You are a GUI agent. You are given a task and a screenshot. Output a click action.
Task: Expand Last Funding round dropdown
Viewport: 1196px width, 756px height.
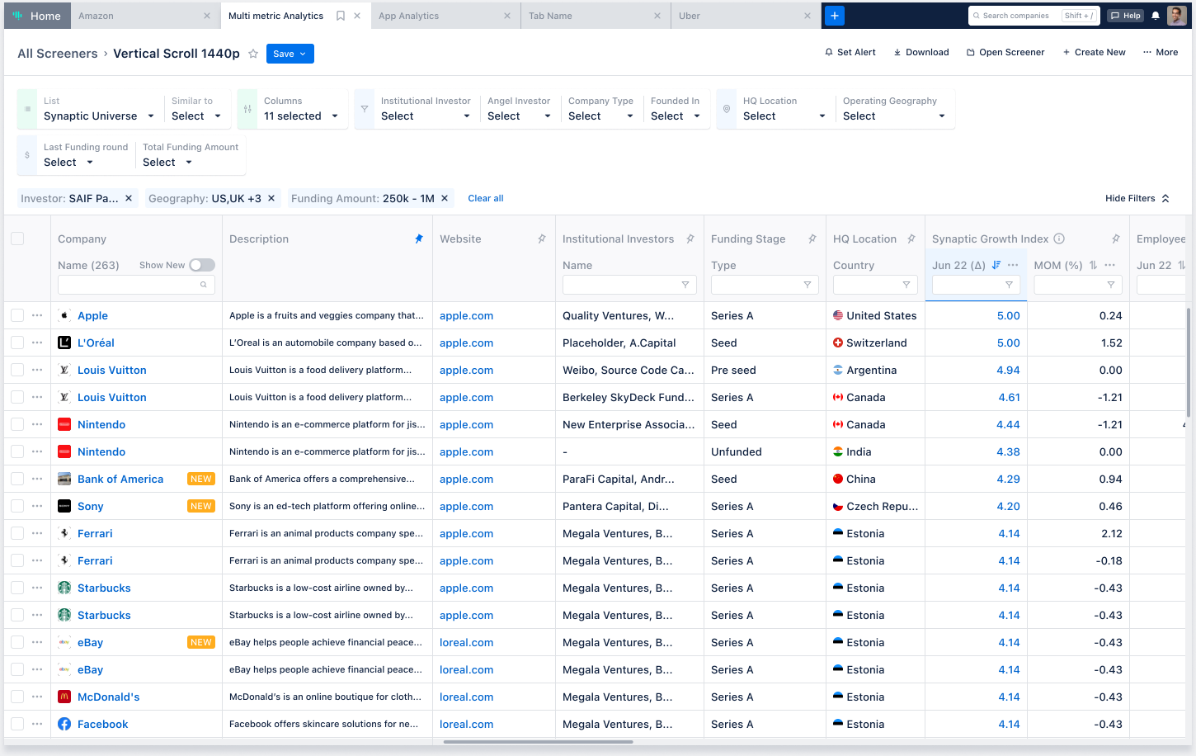click(x=68, y=163)
